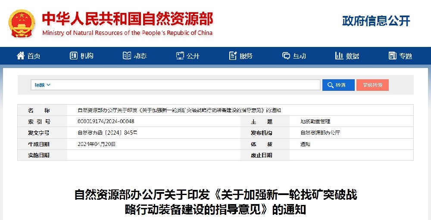Click the blue 检索 search button
The width and height of the screenshot is (431, 220).
pos(338,85)
